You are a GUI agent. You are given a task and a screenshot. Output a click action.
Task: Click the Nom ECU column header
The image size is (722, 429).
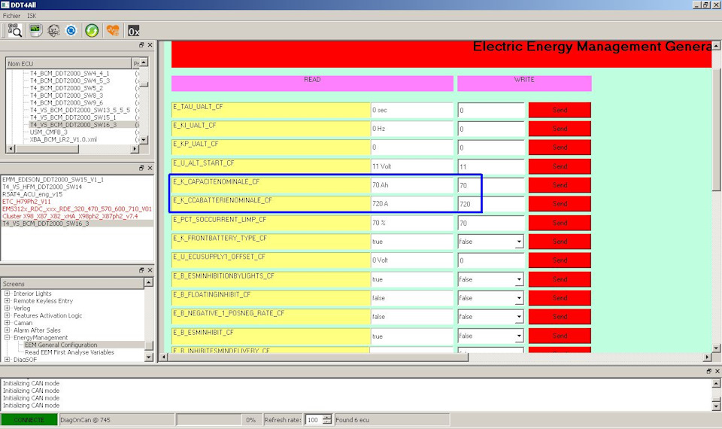[68, 63]
